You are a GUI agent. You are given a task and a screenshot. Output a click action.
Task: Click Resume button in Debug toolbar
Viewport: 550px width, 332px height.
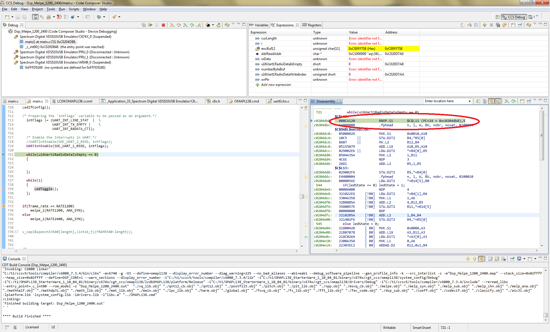(x=150, y=25)
